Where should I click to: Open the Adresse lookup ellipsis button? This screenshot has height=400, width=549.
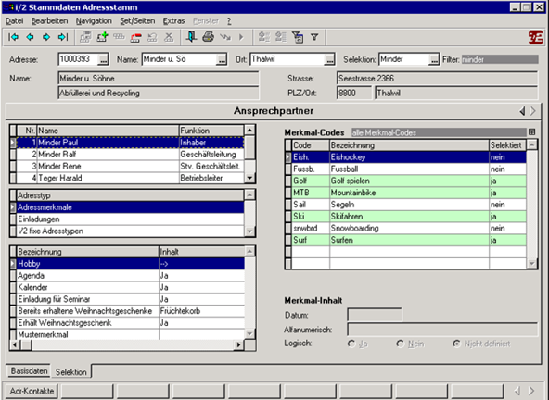[x=103, y=60]
